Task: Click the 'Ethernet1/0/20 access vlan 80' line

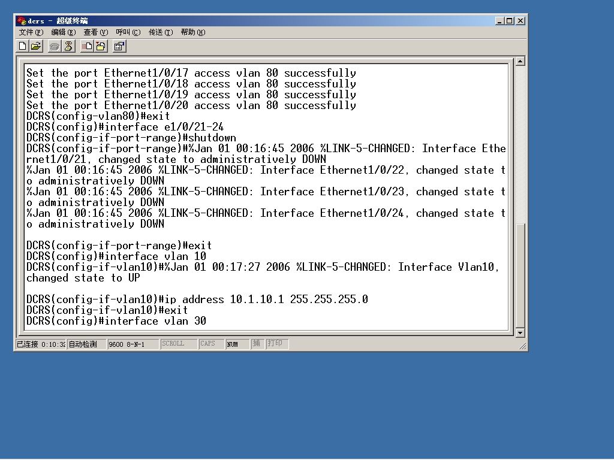Action: [191, 105]
